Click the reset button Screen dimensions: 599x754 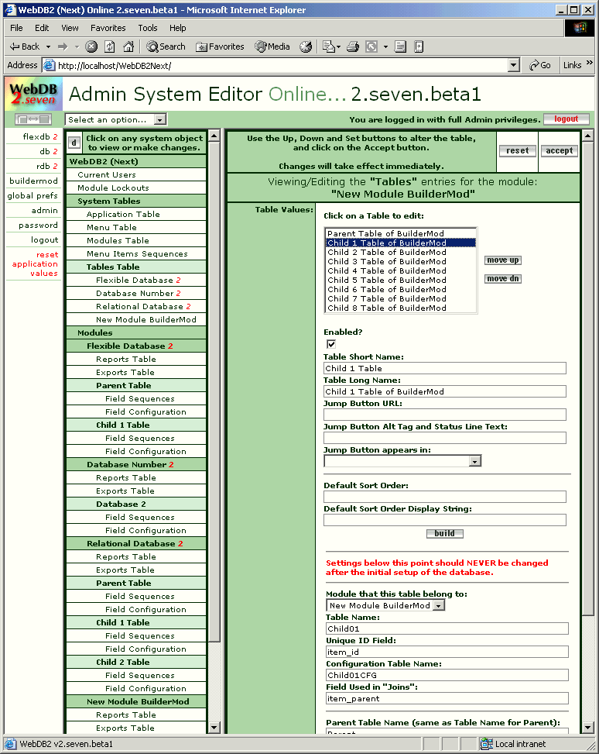pyautogui.click(x=517, y=150)
